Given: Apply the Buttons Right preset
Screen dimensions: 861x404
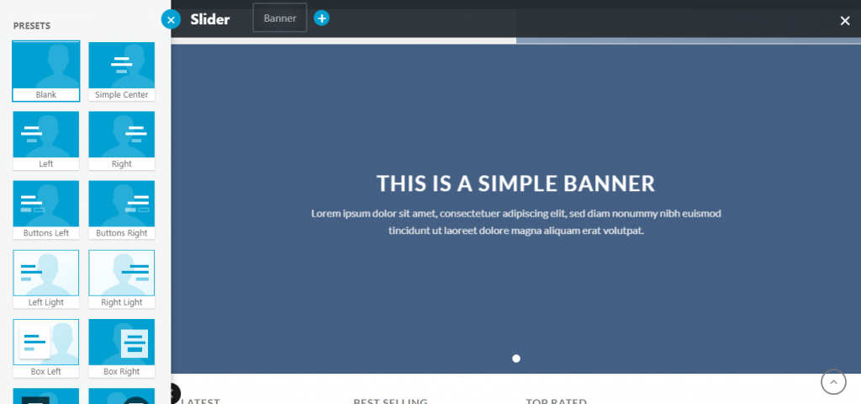Looking at the screenshot, I should (x=121, y=210).
